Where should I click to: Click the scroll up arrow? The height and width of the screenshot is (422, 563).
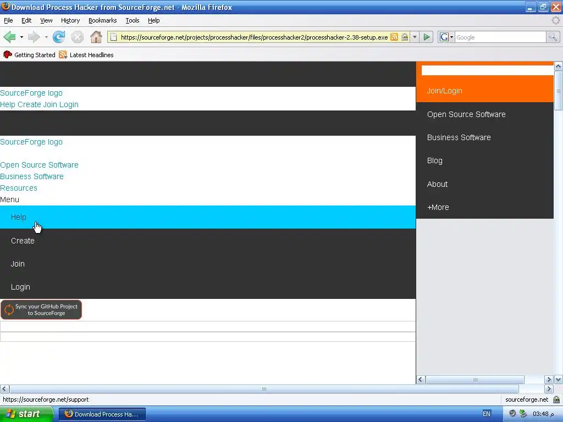pyautogui.click(x=559, y=66)
